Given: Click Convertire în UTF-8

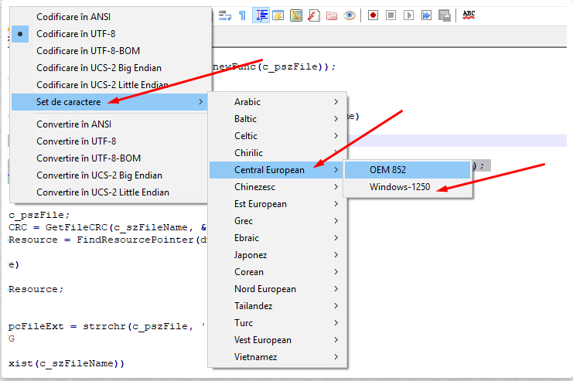Looking at the screenshot, I should pos(111,141).
